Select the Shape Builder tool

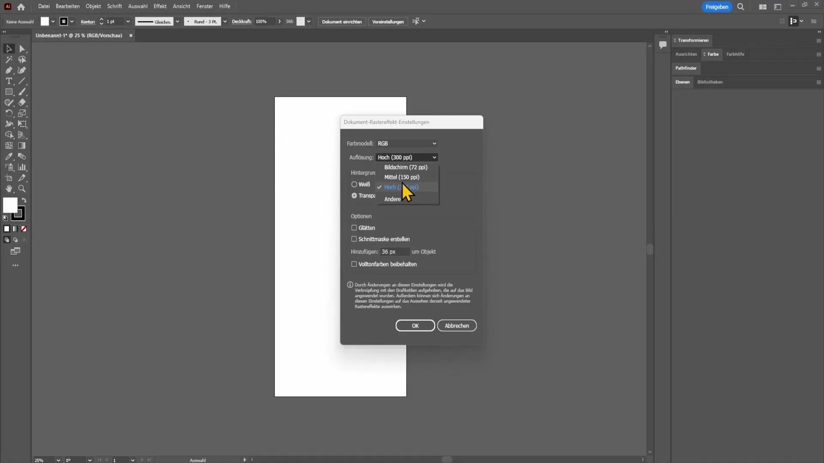[x=9, y=135]
